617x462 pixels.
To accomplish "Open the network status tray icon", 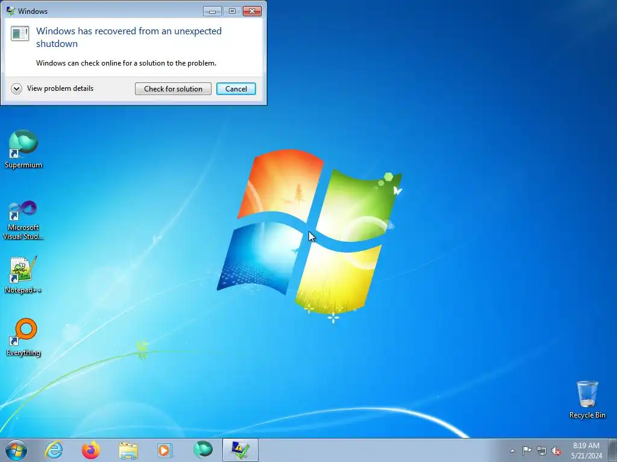I will click(x=542, y=451).
